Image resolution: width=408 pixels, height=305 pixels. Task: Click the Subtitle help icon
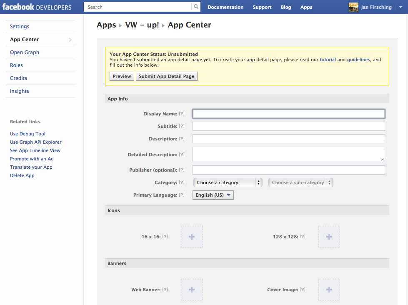182,126
